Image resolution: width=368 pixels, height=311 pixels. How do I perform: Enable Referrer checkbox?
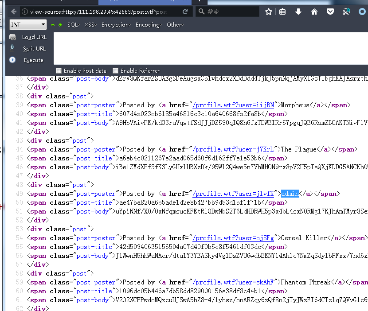(x=116, y=70)
